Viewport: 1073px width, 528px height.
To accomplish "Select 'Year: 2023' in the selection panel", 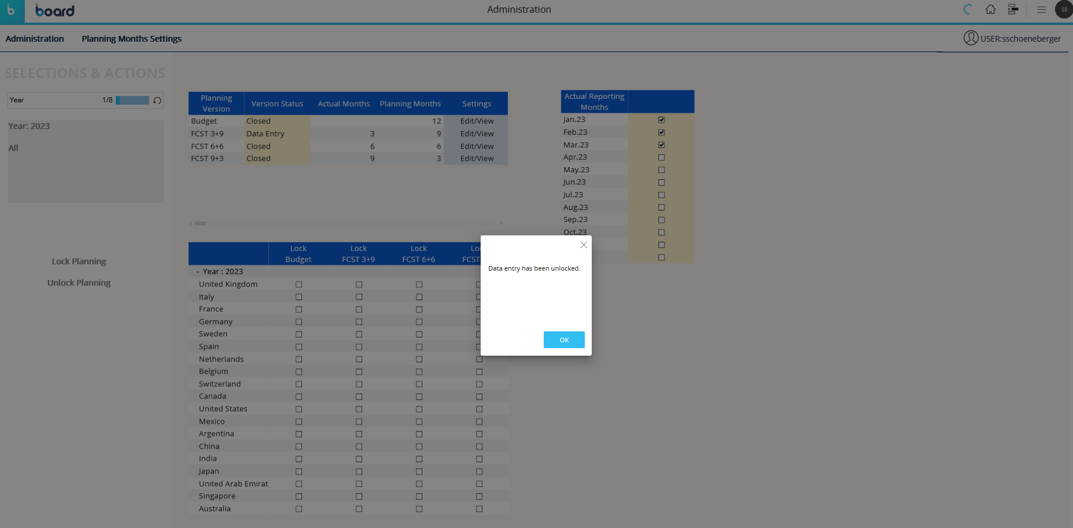I will click(29, 126).
